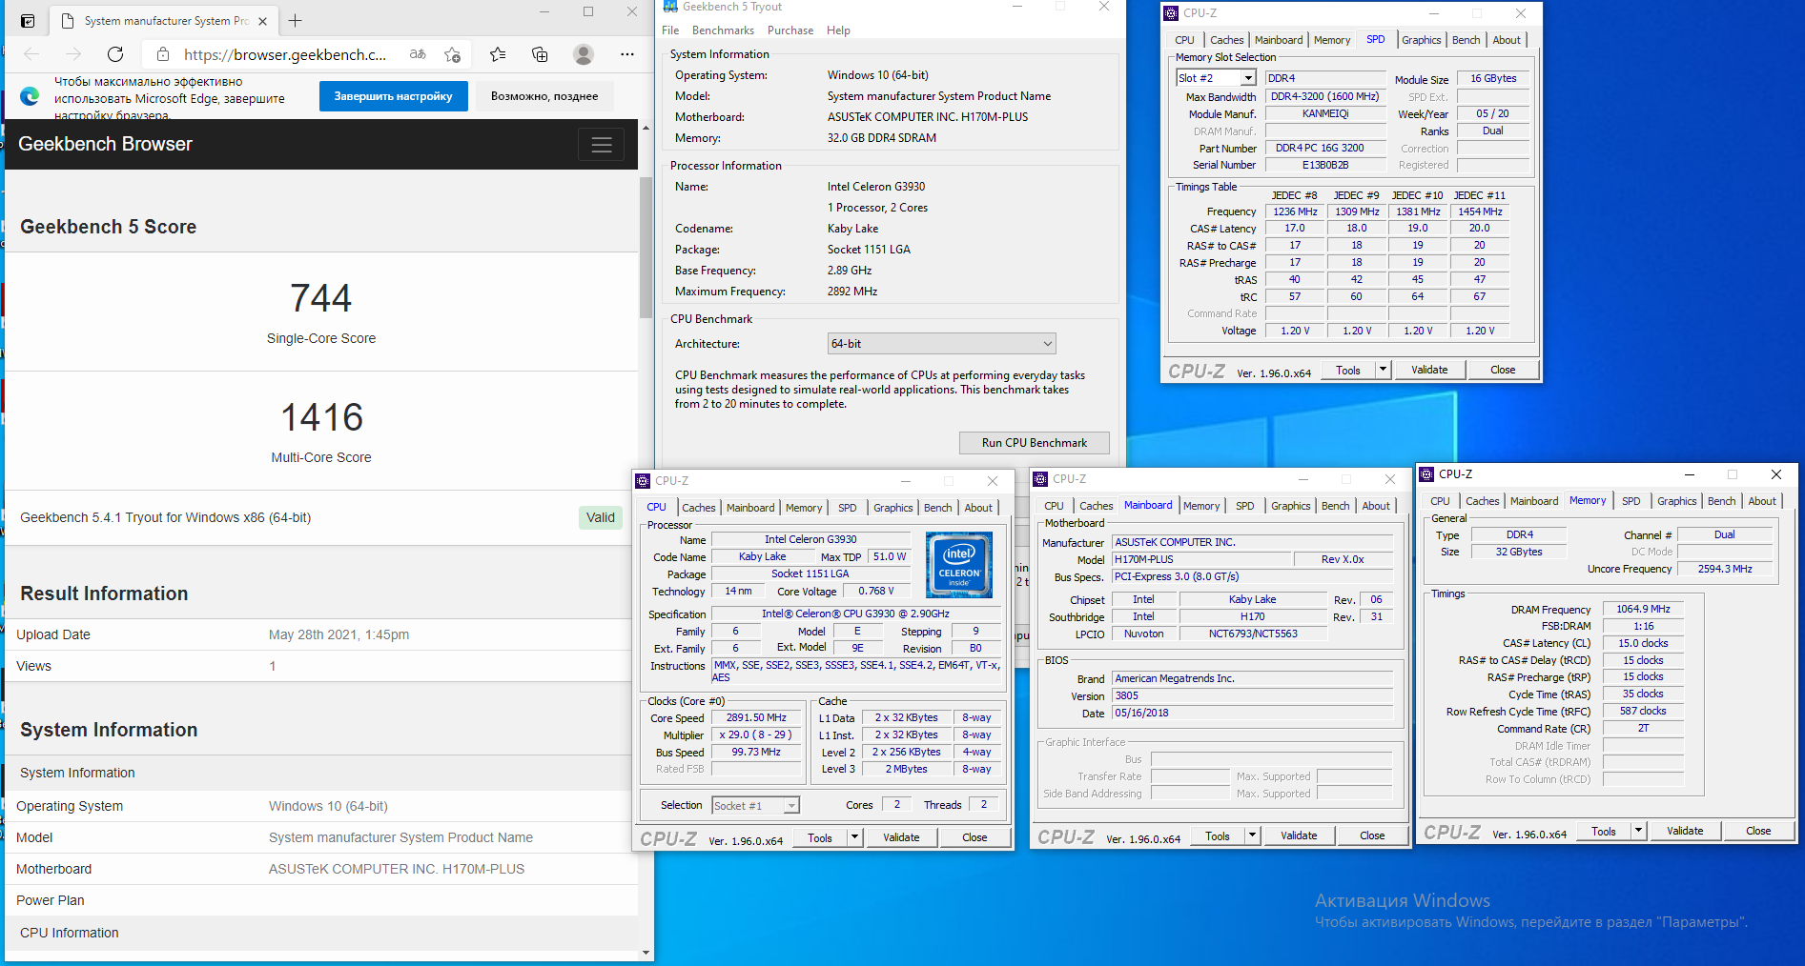Click Validate in CPU tab CPU-Z window

click(x=901, y=837)
